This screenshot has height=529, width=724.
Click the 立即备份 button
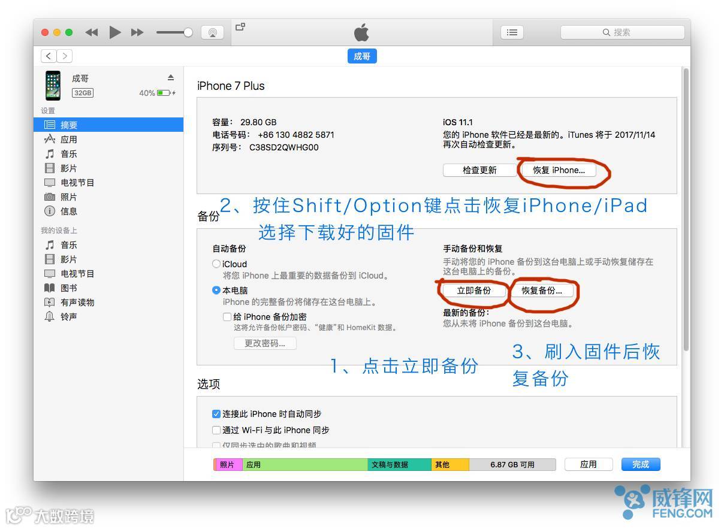click(x=473, y=291)
